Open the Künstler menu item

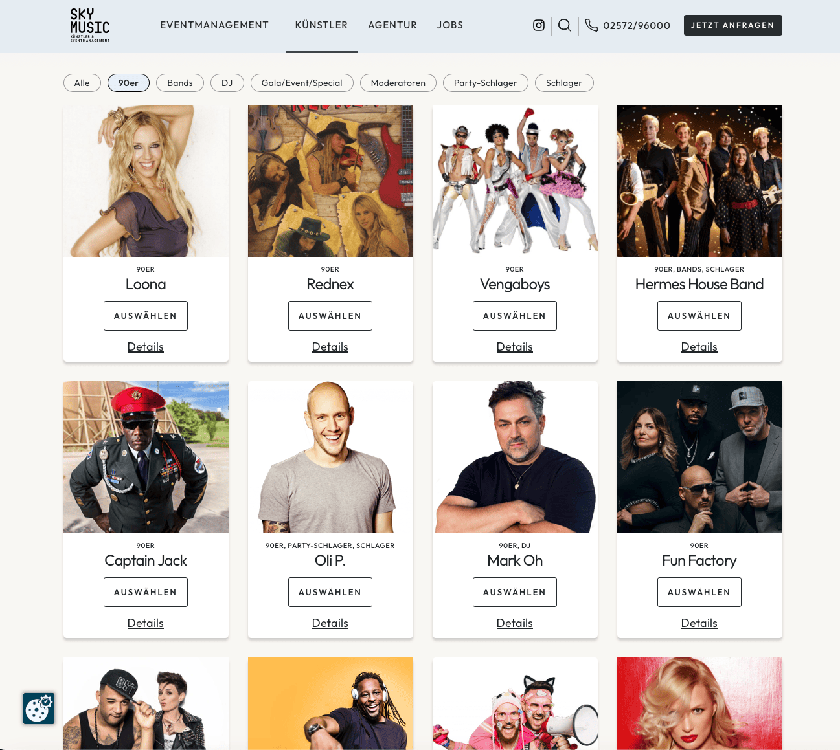pos(321,25)
